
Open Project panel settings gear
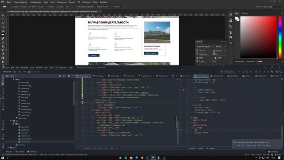[x=69, y=76]
